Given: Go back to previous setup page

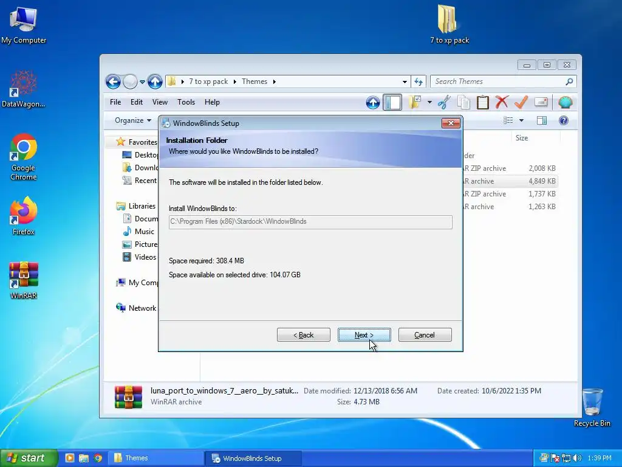Looking at the screenshot, I should [x=304, y=335].
